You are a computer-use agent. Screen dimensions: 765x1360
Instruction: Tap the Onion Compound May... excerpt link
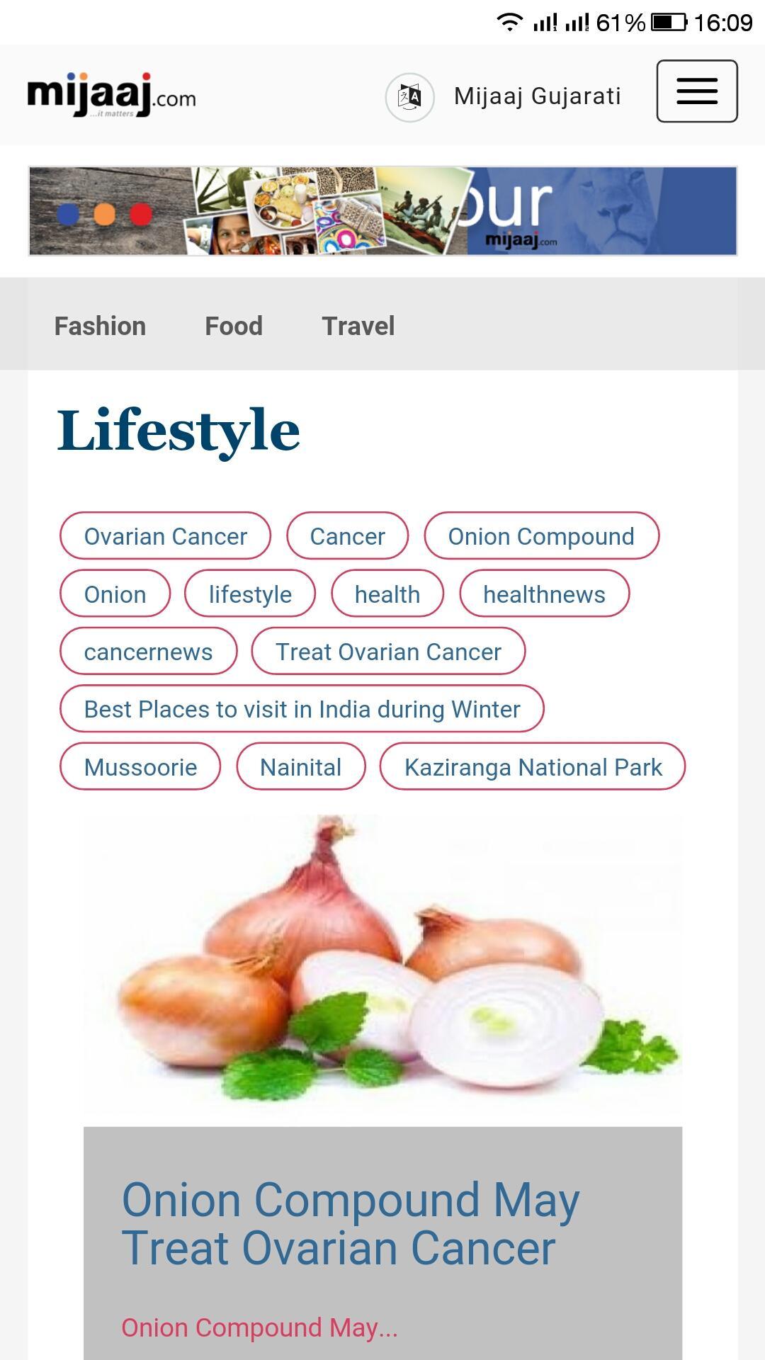[x=259, y=1327]
